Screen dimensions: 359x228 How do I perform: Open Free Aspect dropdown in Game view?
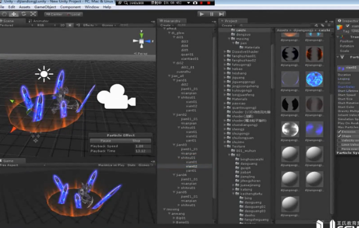[23, 165]
